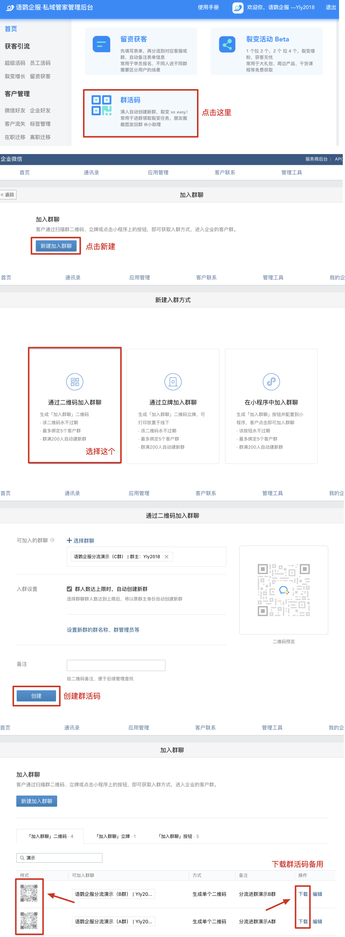Click the 返回 back button
This screenshot has width=345, height=937.
pyautogui.click(x=8, y=195)
